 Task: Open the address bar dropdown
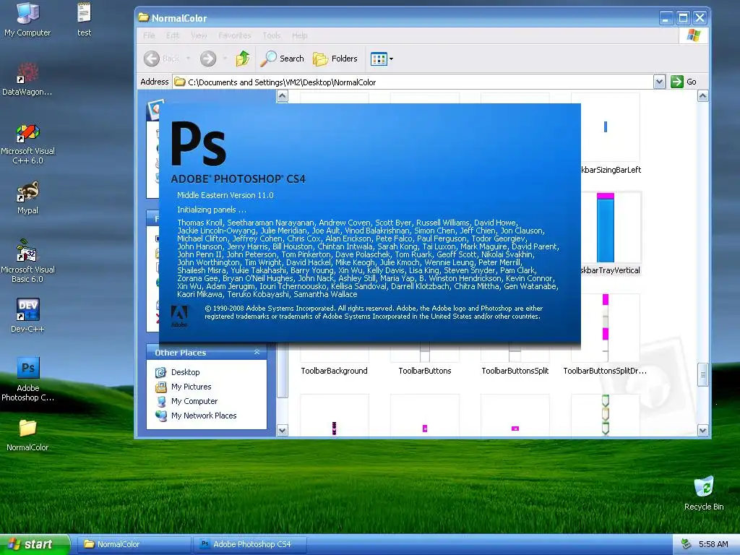(659, 82)
